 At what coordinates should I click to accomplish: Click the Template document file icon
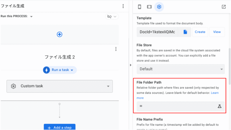click(x=185, y=32)
